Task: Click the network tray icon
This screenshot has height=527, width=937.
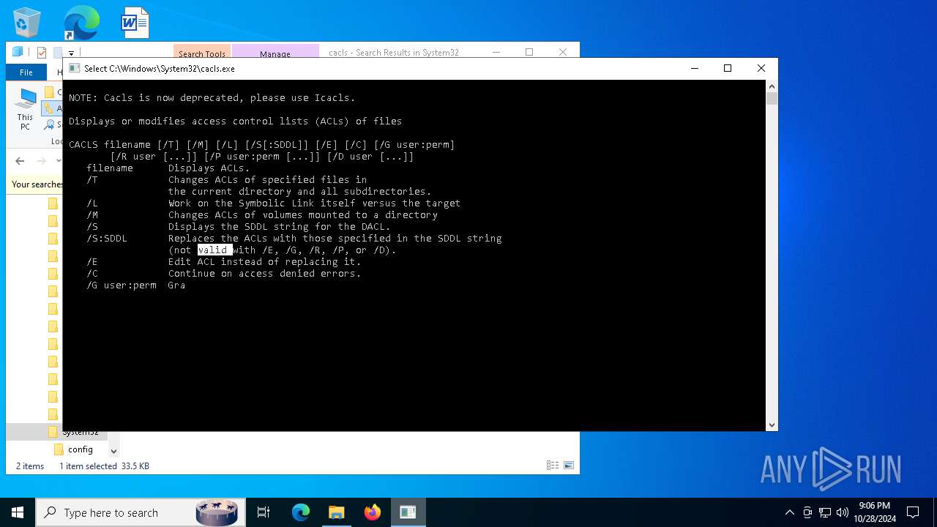Action: [825, 512]
